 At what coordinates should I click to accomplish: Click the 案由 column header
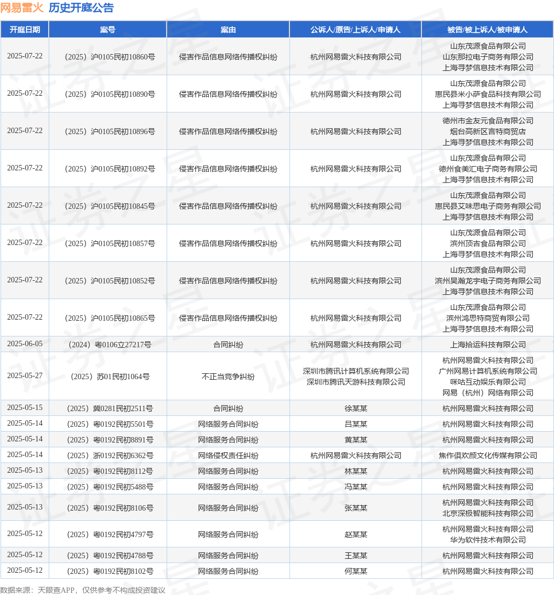click(x=228, y=30)
